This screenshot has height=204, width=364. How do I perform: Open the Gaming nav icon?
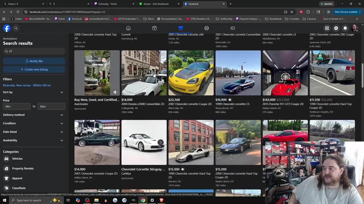click(233, 28)
